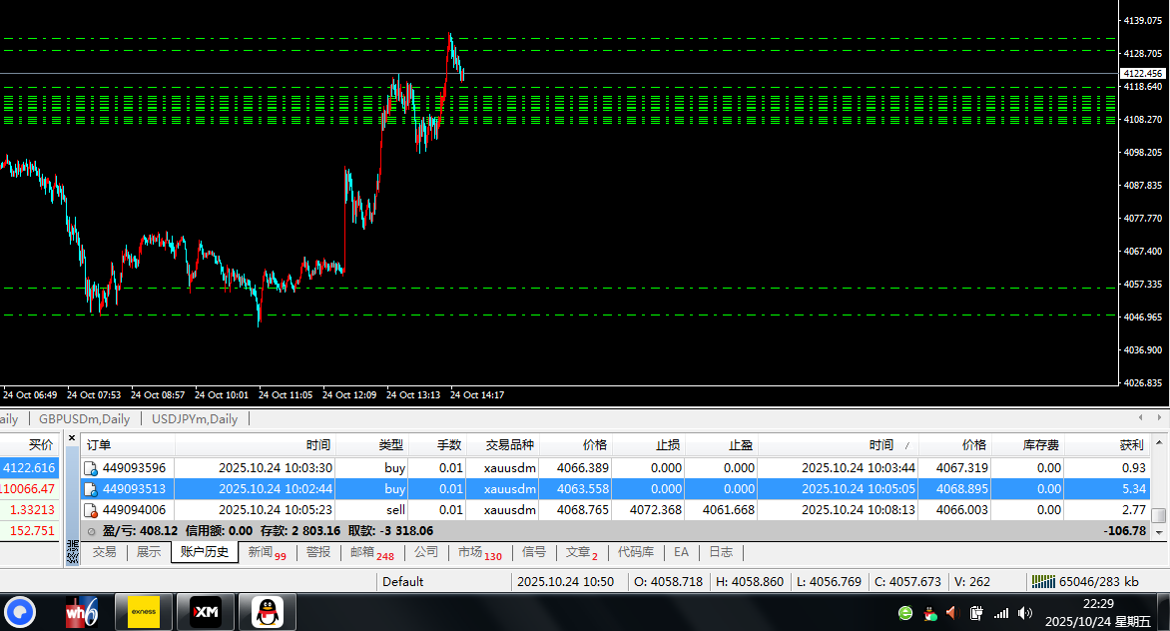Switch to USDJPYm,Daily chart tab
This screenshot has height=631, width=1170.
tap(195, 419)
